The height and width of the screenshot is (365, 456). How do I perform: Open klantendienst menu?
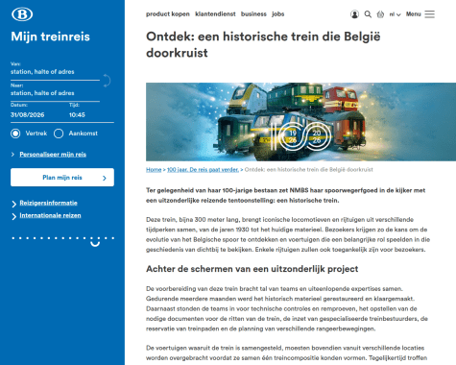[x=215, y=14]
